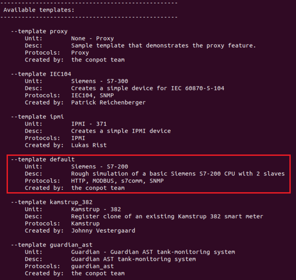The height and width of the screenshot is (280, 296).
Task: Click "Siemens - S7-300" unit value
Action: (99, 81)
